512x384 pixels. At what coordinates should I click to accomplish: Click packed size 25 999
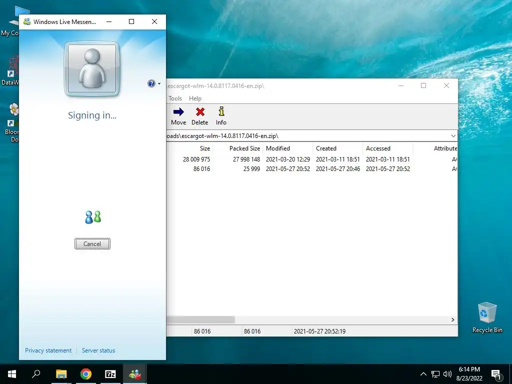(x=251, y=169)
